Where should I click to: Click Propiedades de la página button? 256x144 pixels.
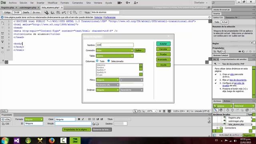[76, 130]
